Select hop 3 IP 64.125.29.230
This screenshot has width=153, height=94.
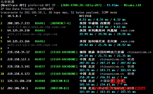pyautogui.click(x=19, y=30)
